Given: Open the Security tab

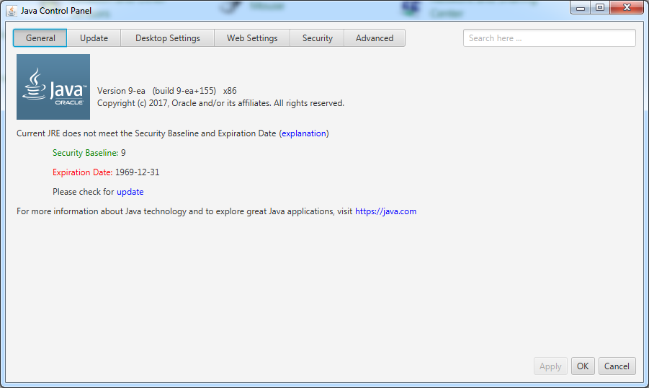Looking at the screenshot, I should 317,38.
